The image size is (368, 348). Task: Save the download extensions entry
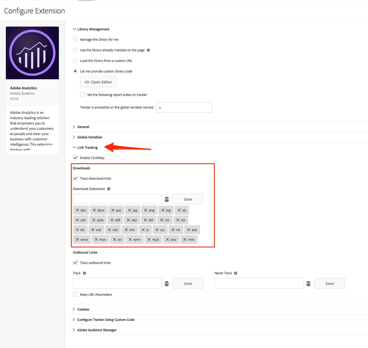point(188,199)
